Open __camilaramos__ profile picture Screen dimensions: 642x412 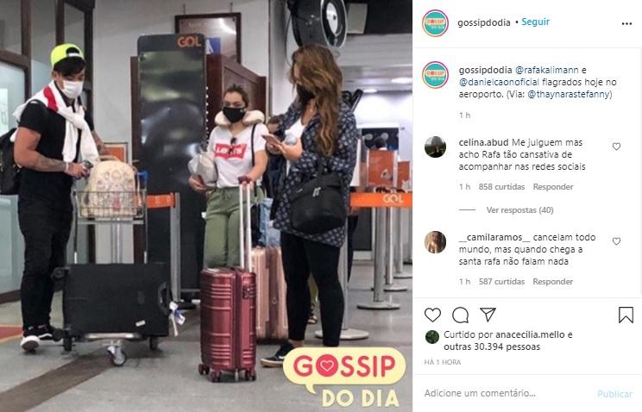coord(435,242)
